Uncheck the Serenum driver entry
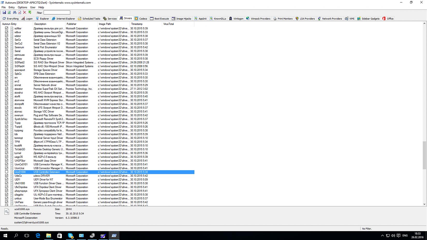 tap(7, 47)
